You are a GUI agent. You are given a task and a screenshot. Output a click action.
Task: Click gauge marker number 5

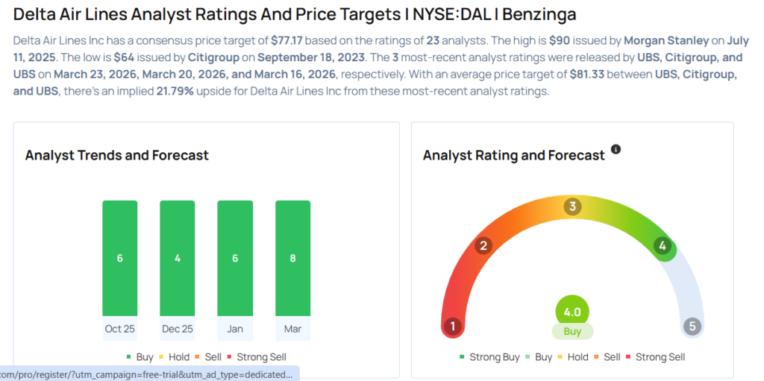pyautogui.click(x=692, y=327)
